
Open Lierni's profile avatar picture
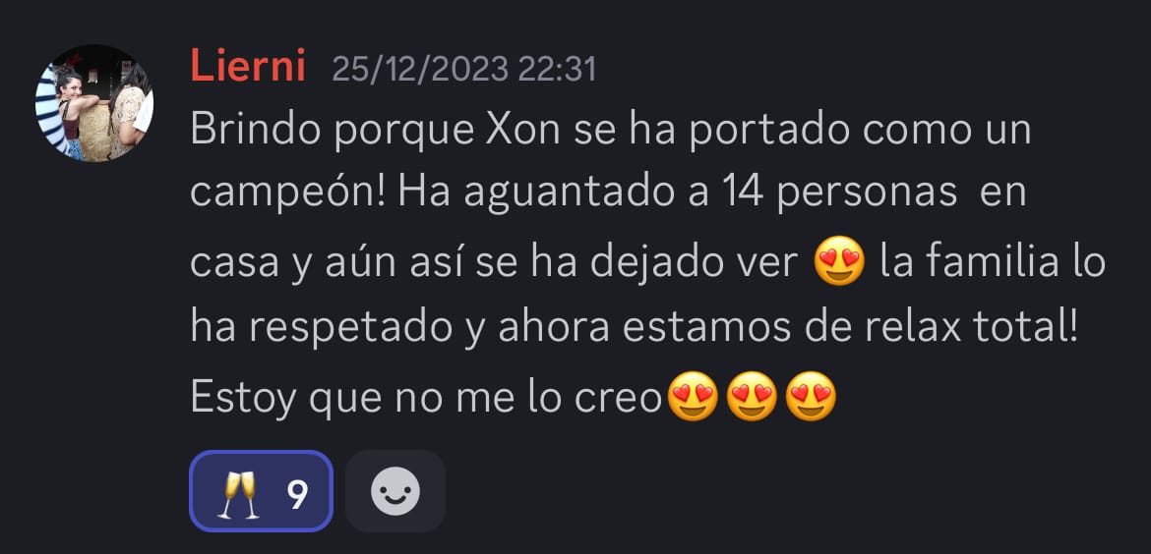[94, 102]
